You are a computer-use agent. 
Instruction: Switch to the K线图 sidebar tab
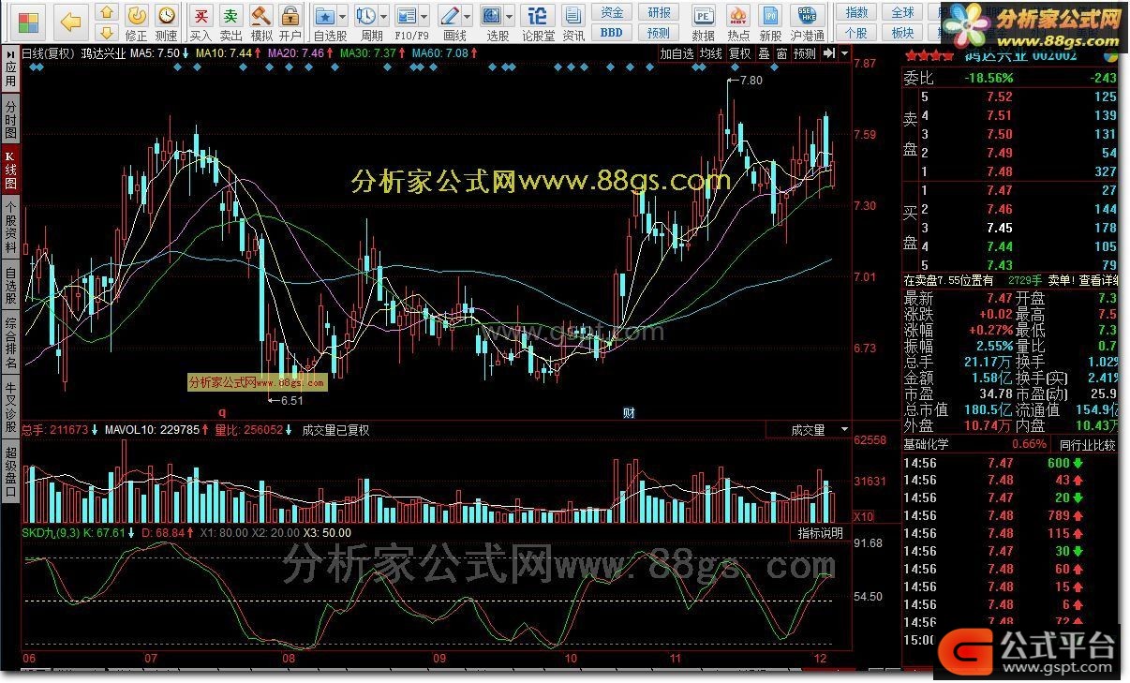click(x=10, y=171)
